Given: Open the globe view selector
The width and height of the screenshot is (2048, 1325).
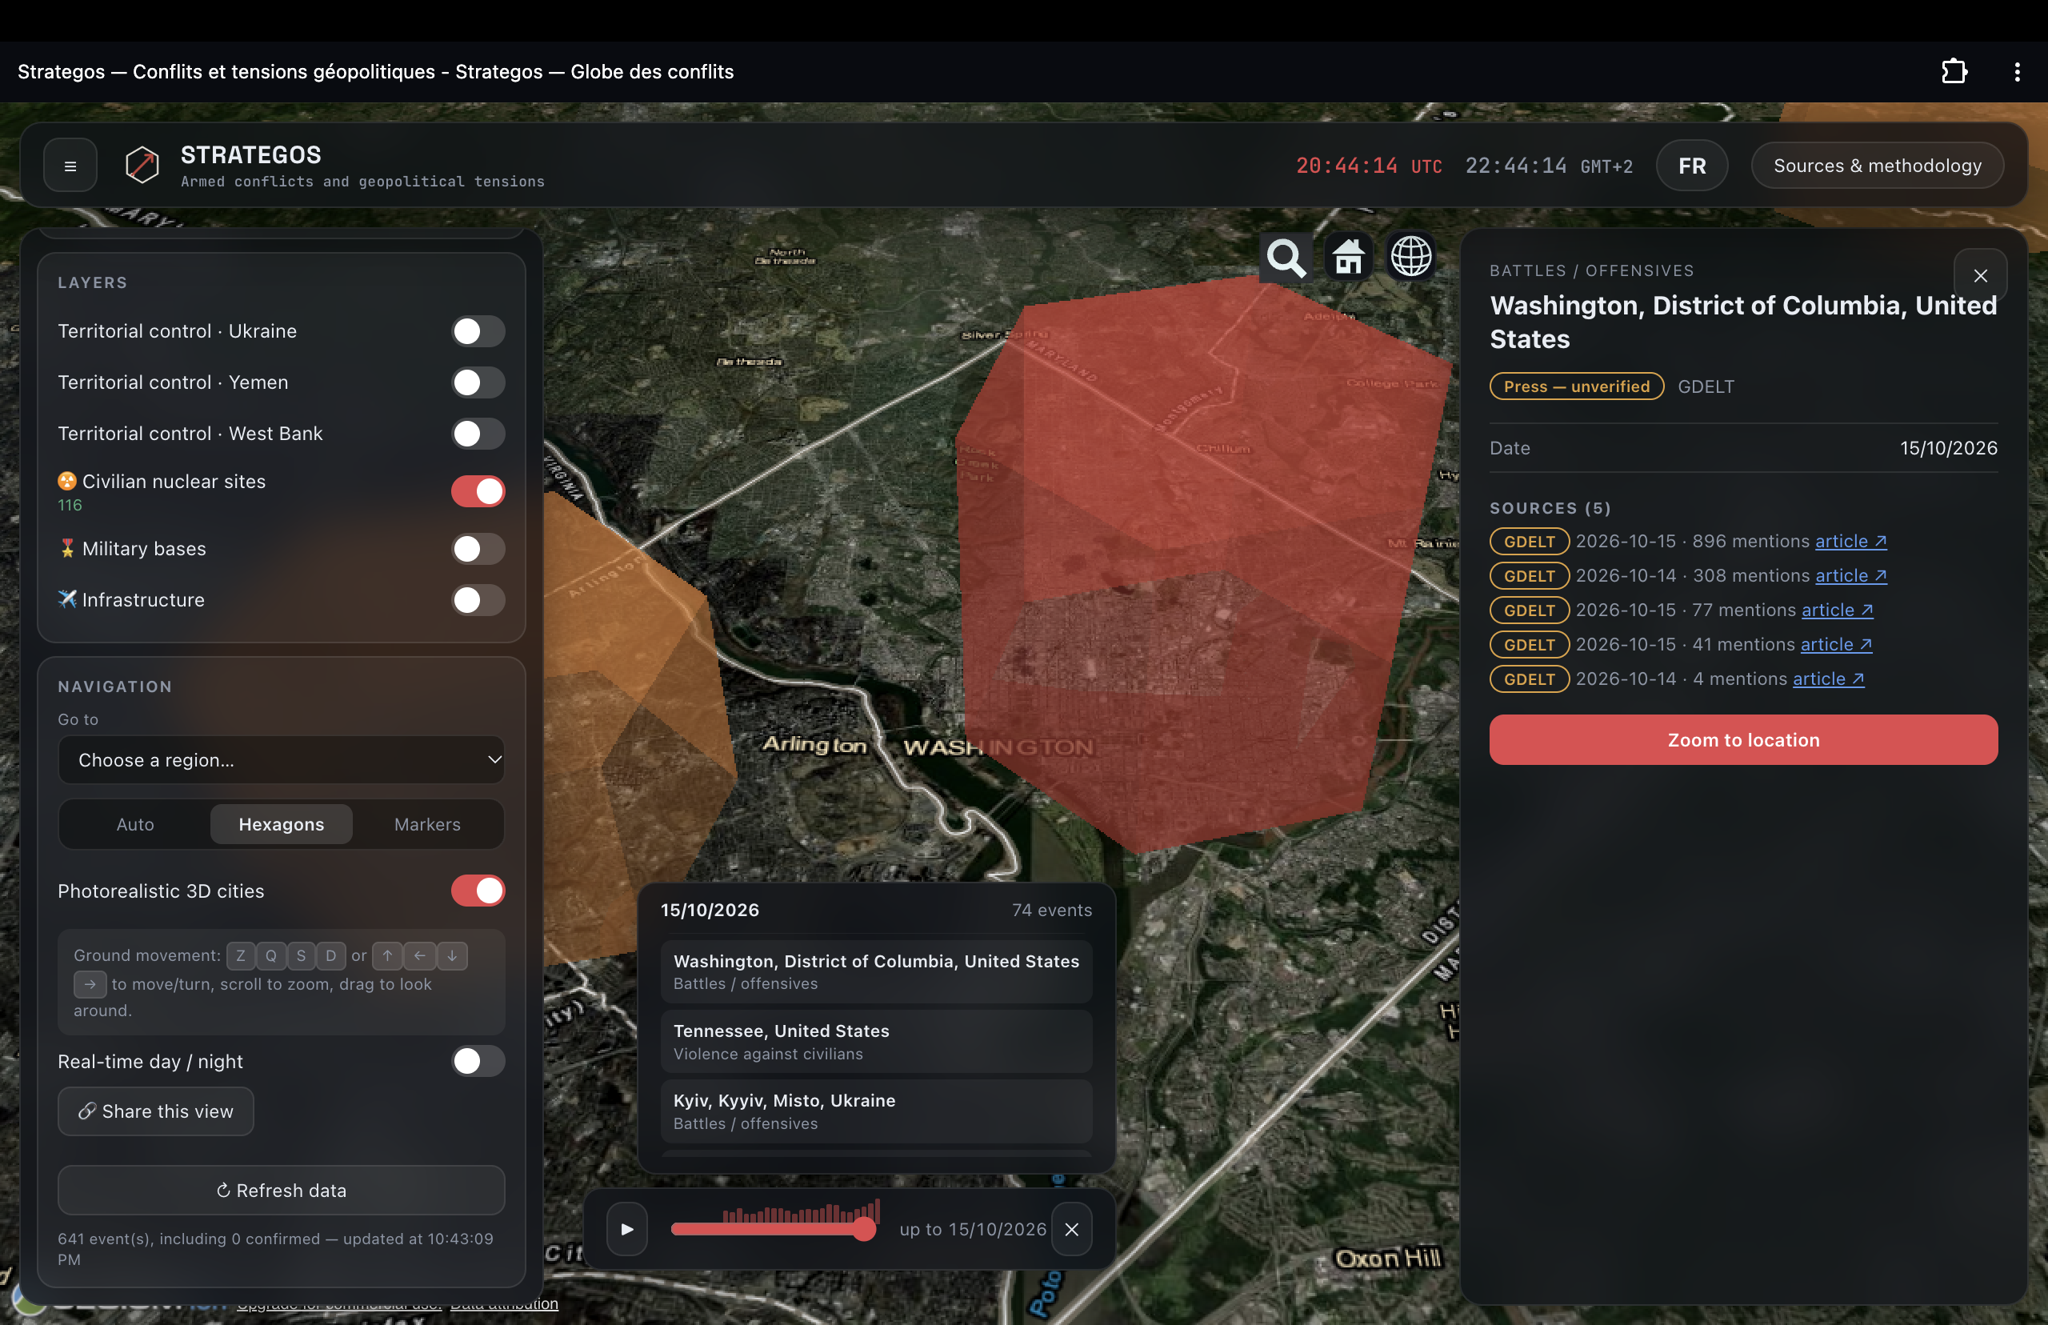Looking at the screenshot, I should pos(1411,258).
